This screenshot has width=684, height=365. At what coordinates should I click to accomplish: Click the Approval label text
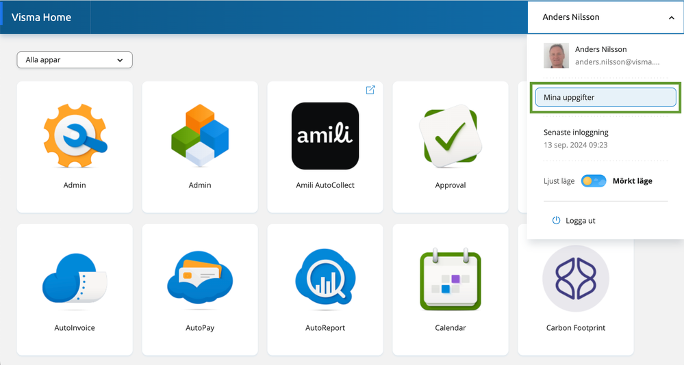click(x=451, y=185)
